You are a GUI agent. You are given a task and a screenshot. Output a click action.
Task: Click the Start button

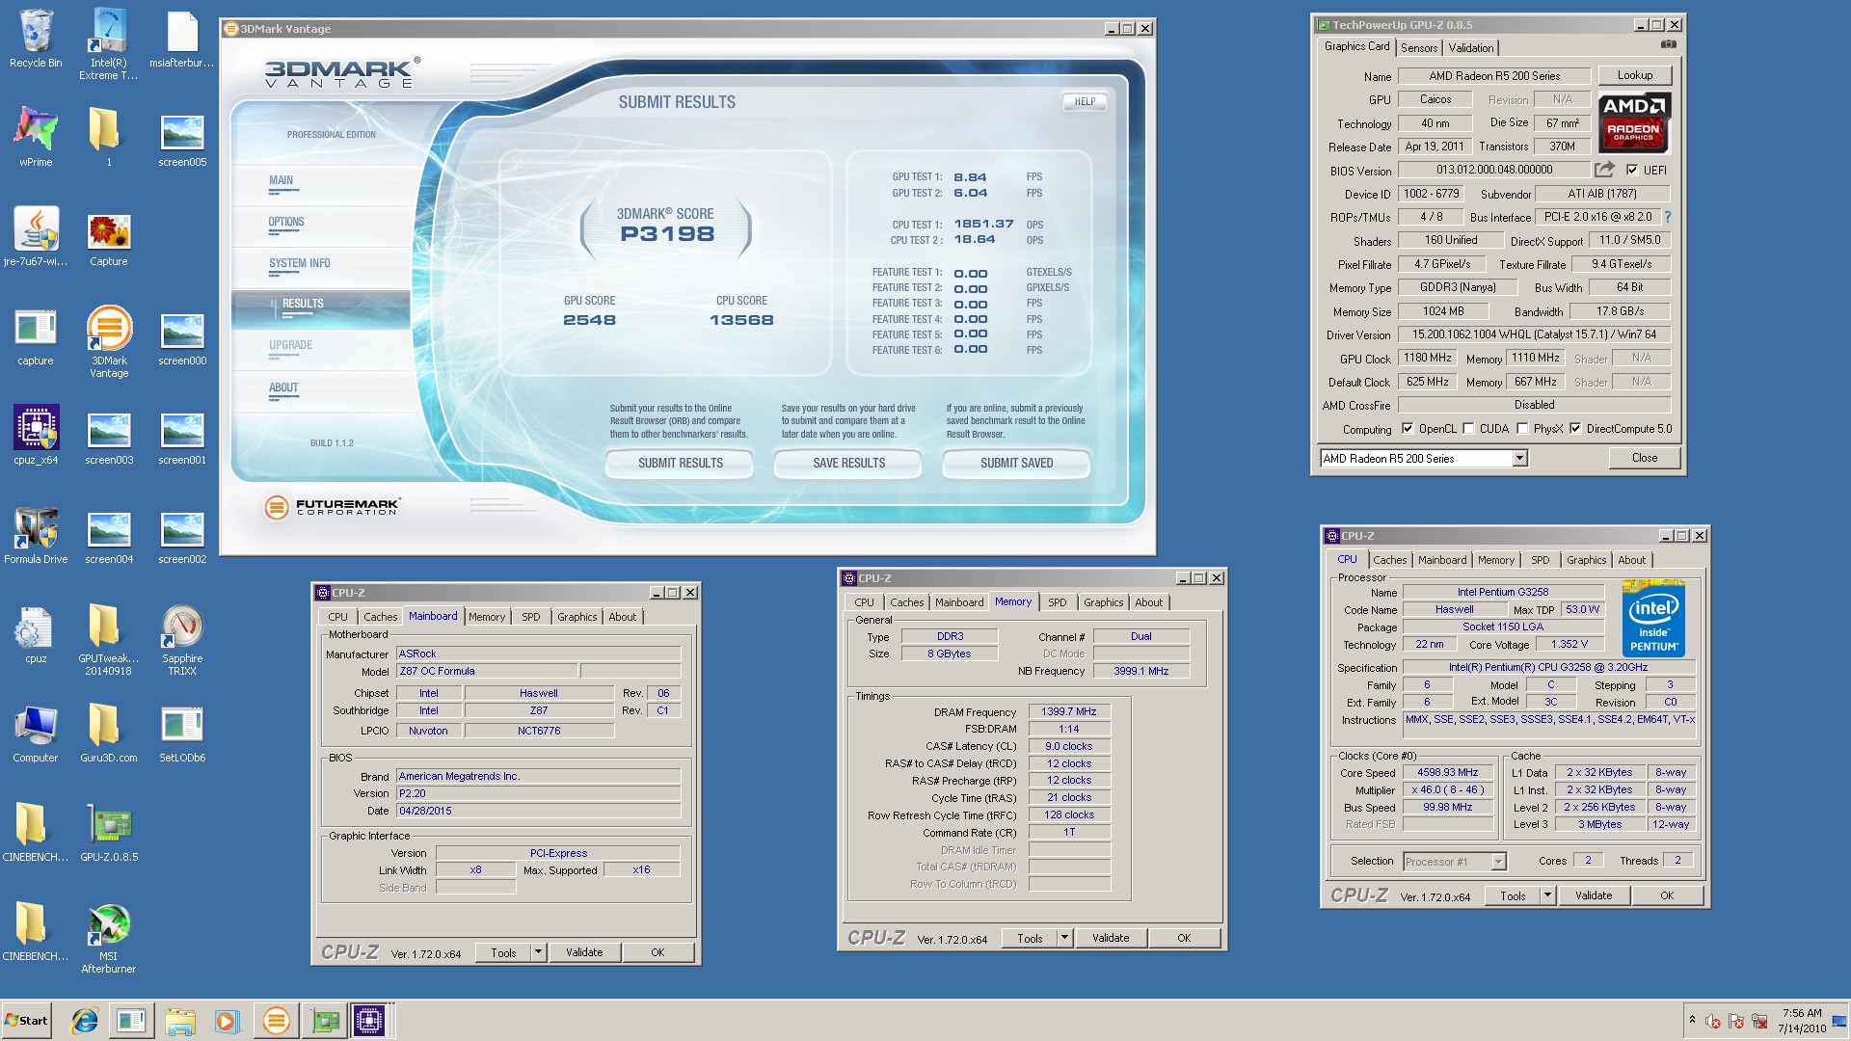26,1021
